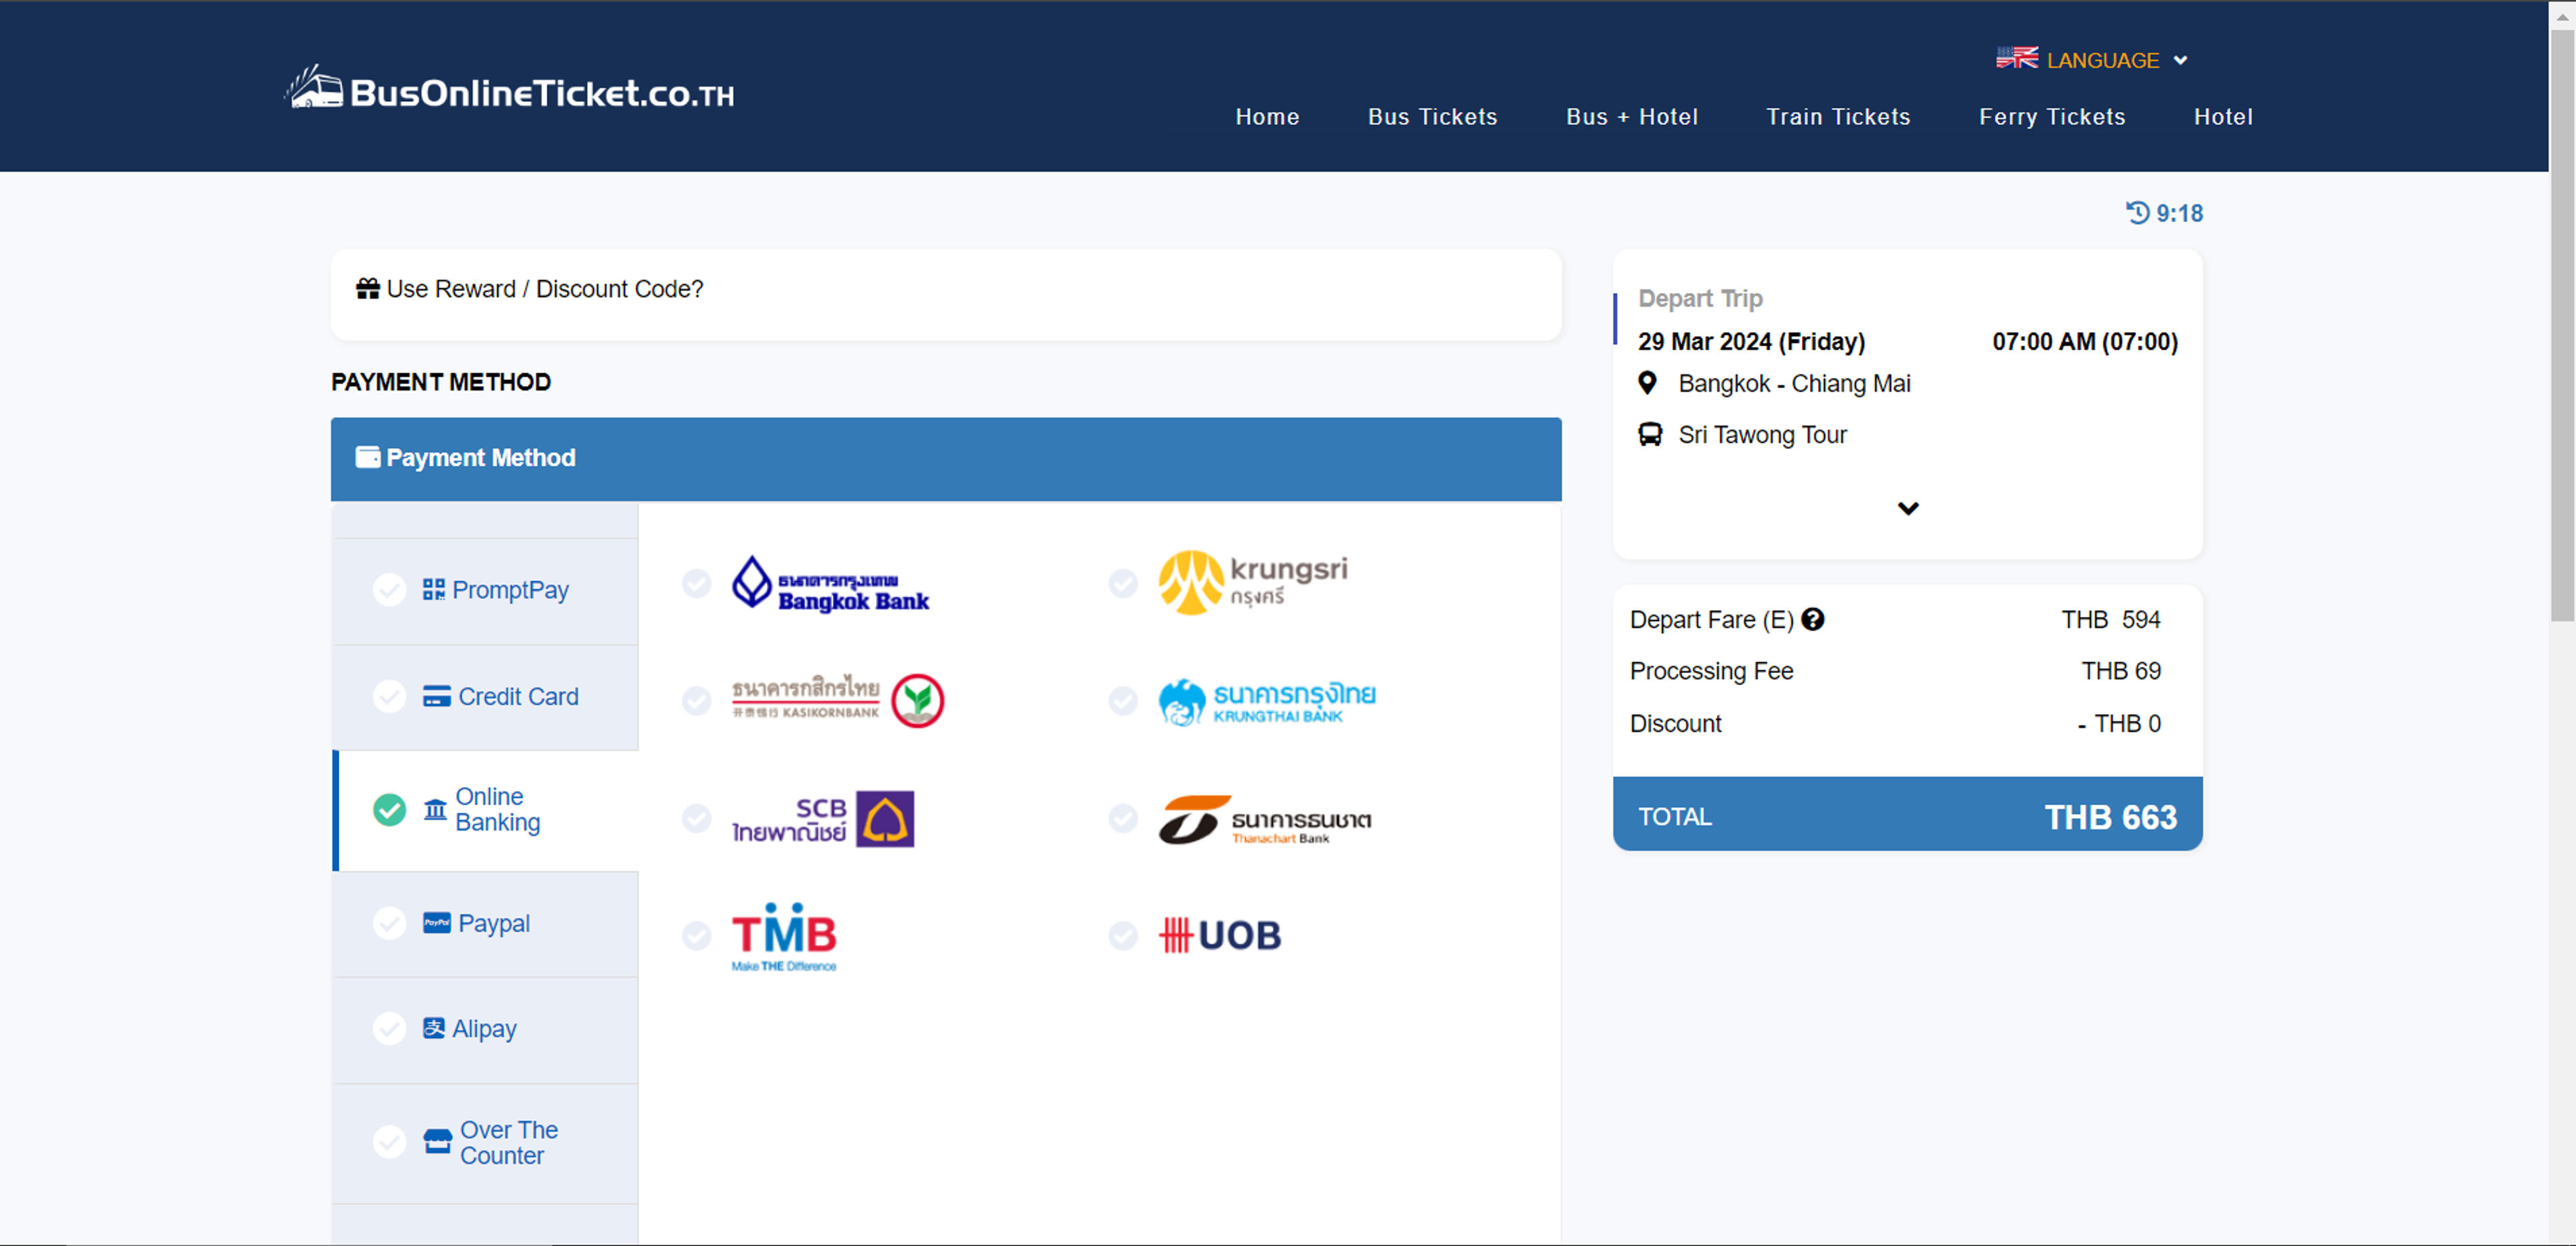The width and height of the screenshot is (2576, 1246).
Task: Select Bangkok Bank radio check
Action: coord(697,583)
